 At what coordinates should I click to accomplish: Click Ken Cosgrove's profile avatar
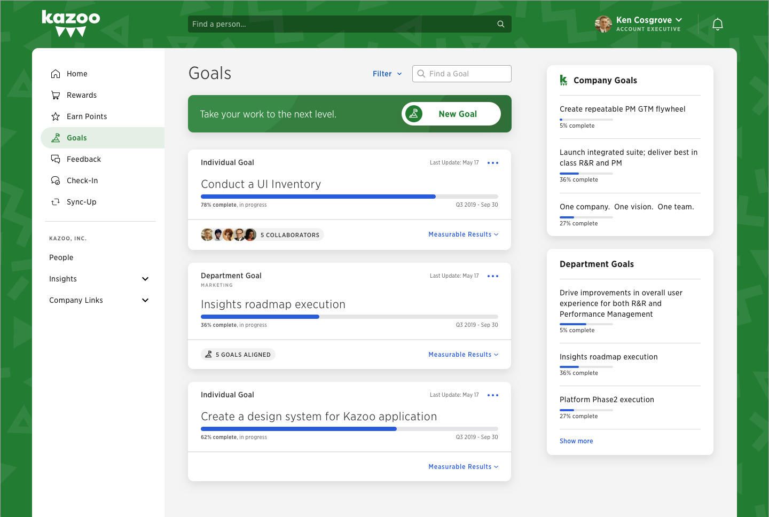pyautogui.click(x=603, y=24)
